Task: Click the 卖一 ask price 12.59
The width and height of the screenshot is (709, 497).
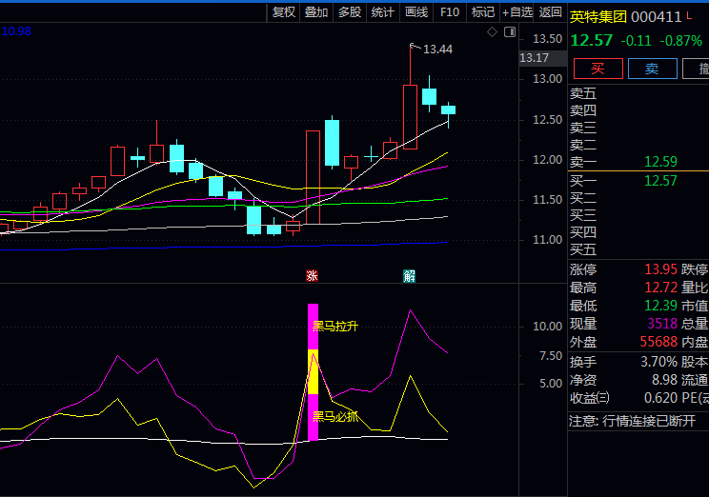Action: point(660,162)
